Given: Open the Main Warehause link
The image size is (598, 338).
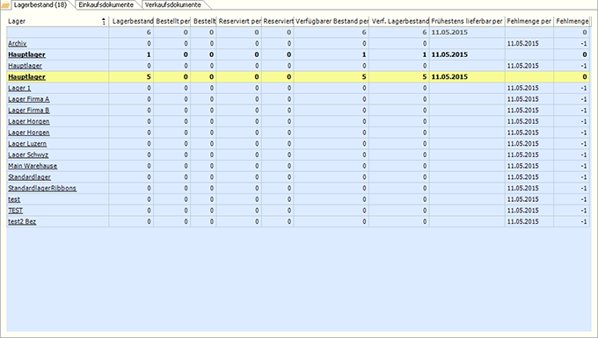Looking at the screenshot, I should point(33,166).
